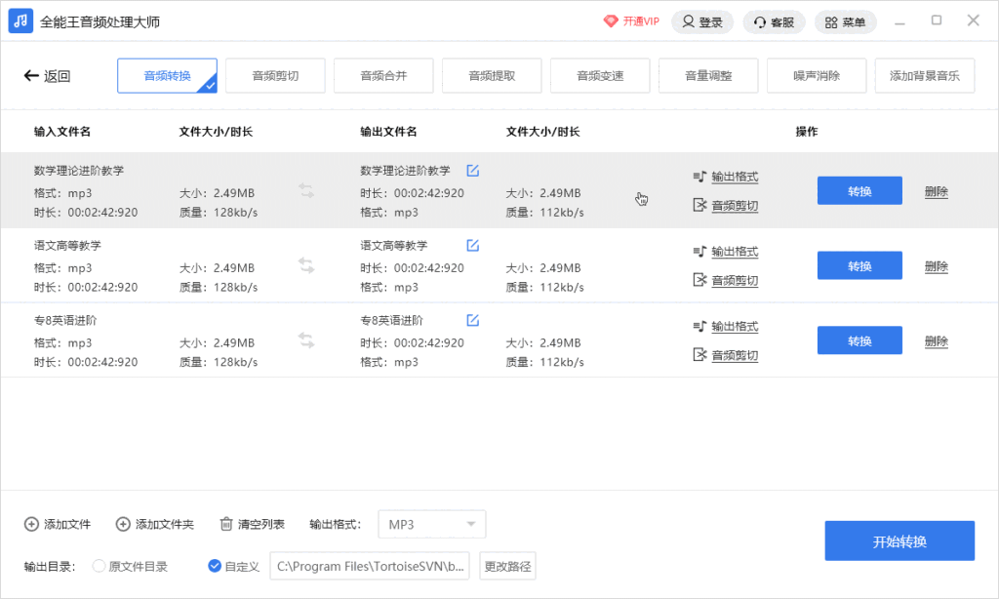
Task: Open the MP3 output format dropdown
Action: [x=431, y=524]
